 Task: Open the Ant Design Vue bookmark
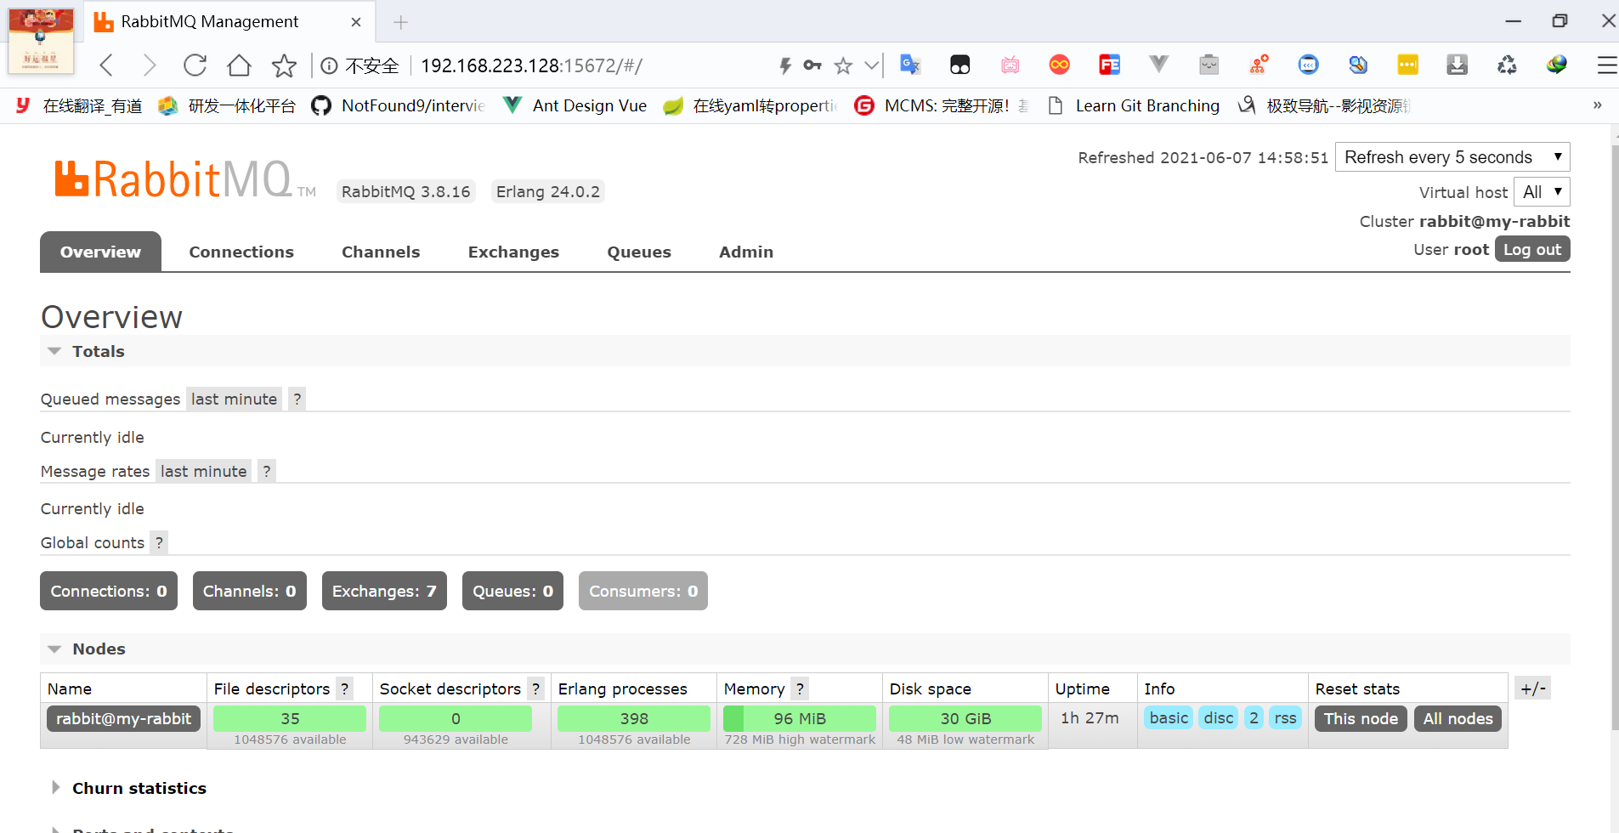575,105
